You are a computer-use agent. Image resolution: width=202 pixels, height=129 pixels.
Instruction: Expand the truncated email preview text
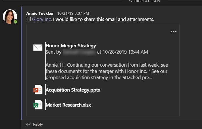107,71
